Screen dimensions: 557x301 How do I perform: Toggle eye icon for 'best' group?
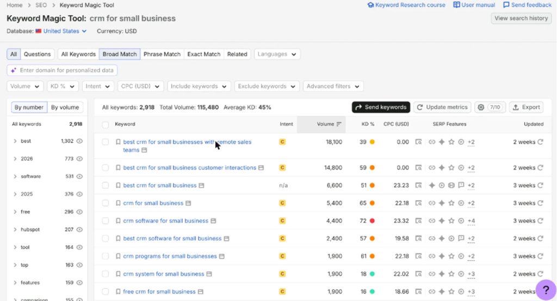tap(79, 141)
